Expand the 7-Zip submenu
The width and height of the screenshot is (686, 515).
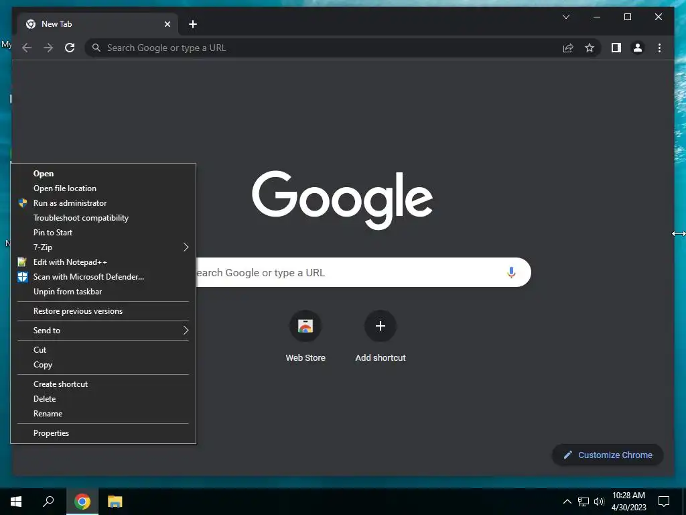[103, 247]
